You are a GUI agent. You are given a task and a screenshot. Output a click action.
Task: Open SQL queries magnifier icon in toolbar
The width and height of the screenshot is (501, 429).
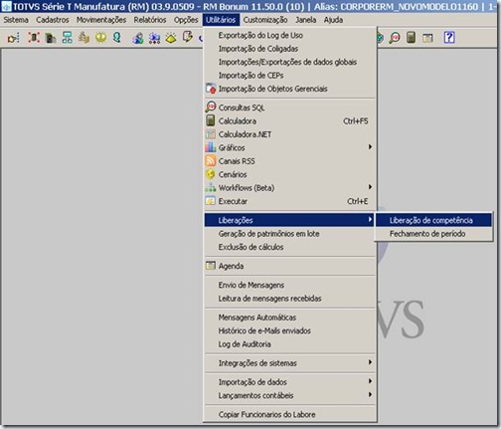(x=395, y=38)
